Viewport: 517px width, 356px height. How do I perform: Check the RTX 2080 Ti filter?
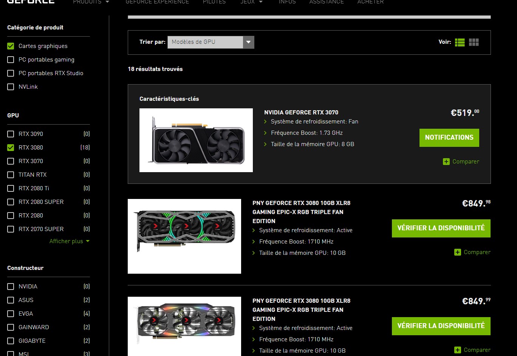tap(11, 188)
